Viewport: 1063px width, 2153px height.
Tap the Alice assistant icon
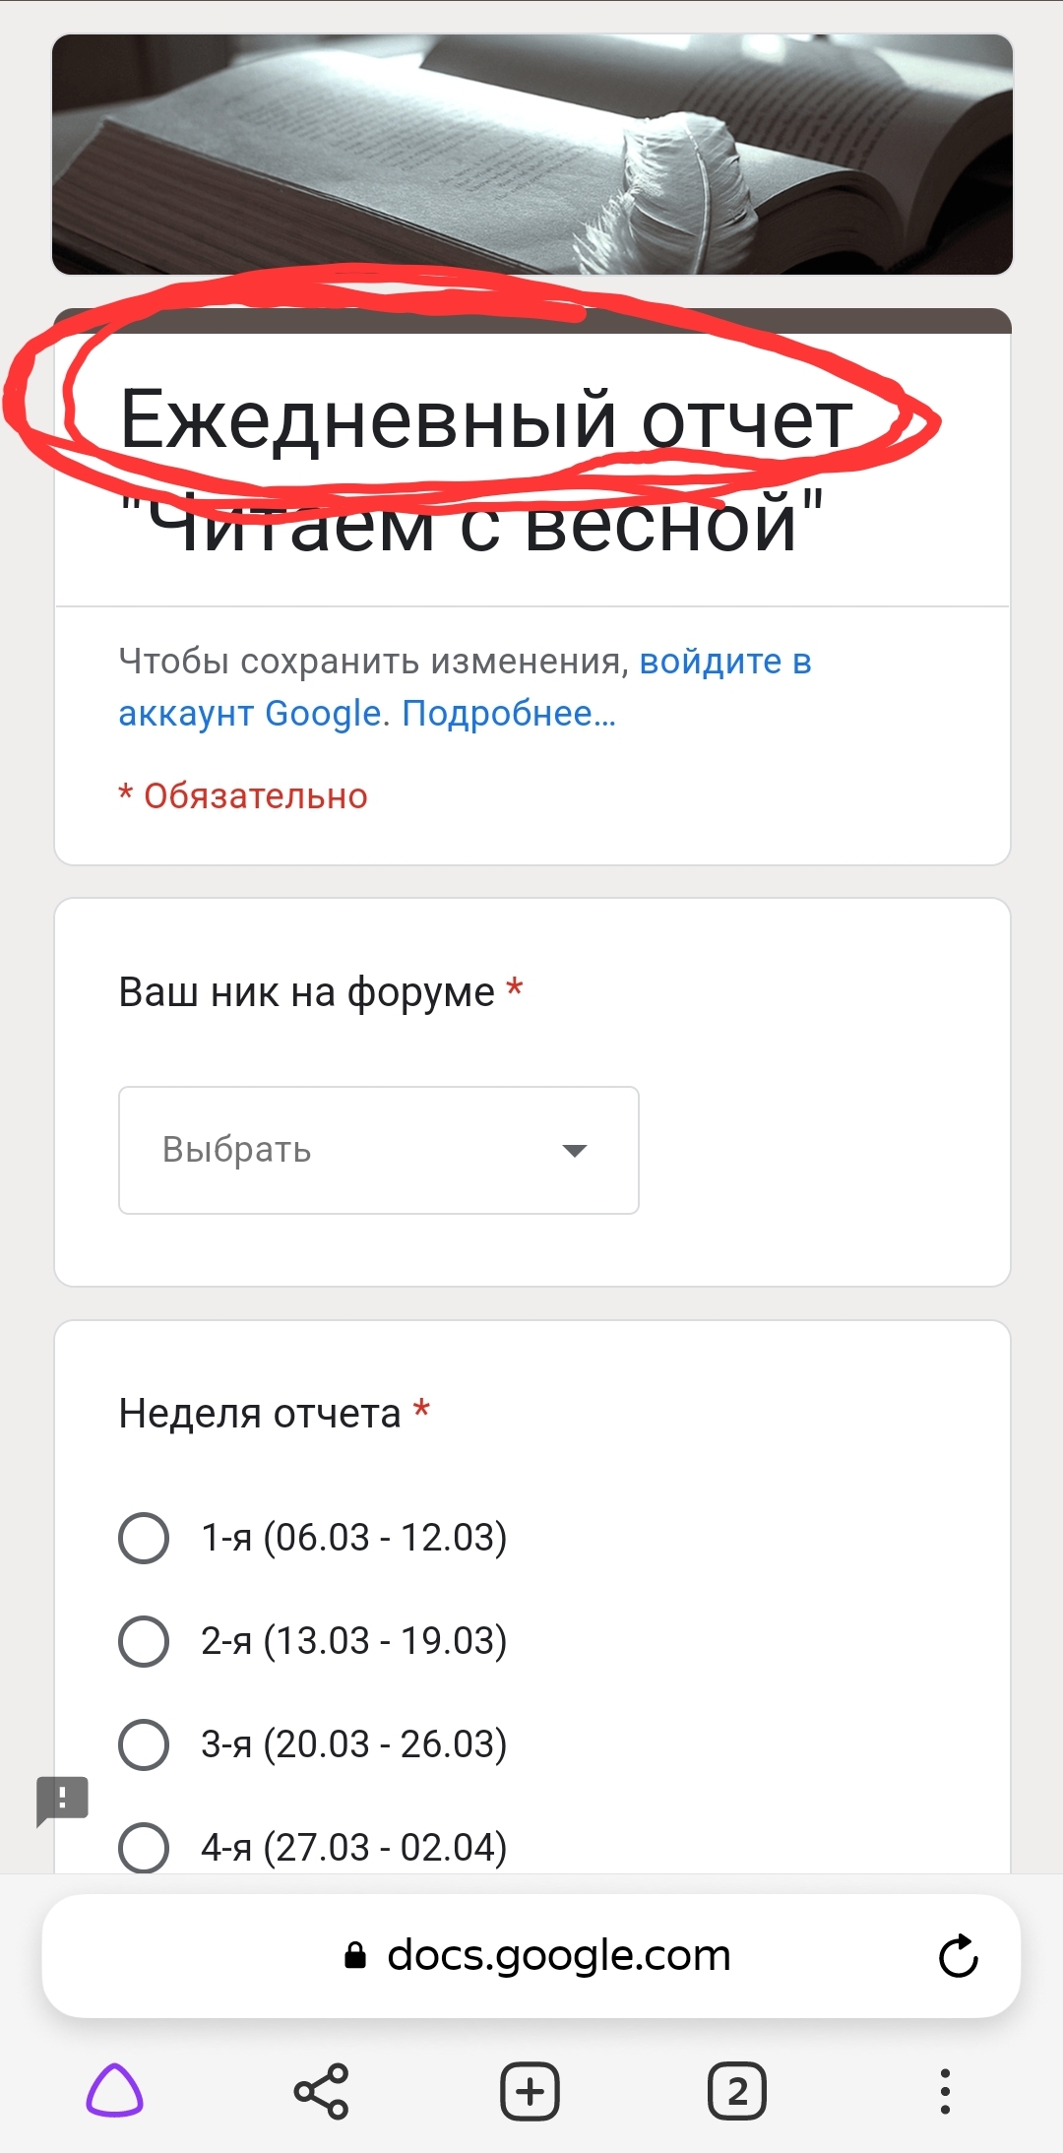pos(115,2091)
